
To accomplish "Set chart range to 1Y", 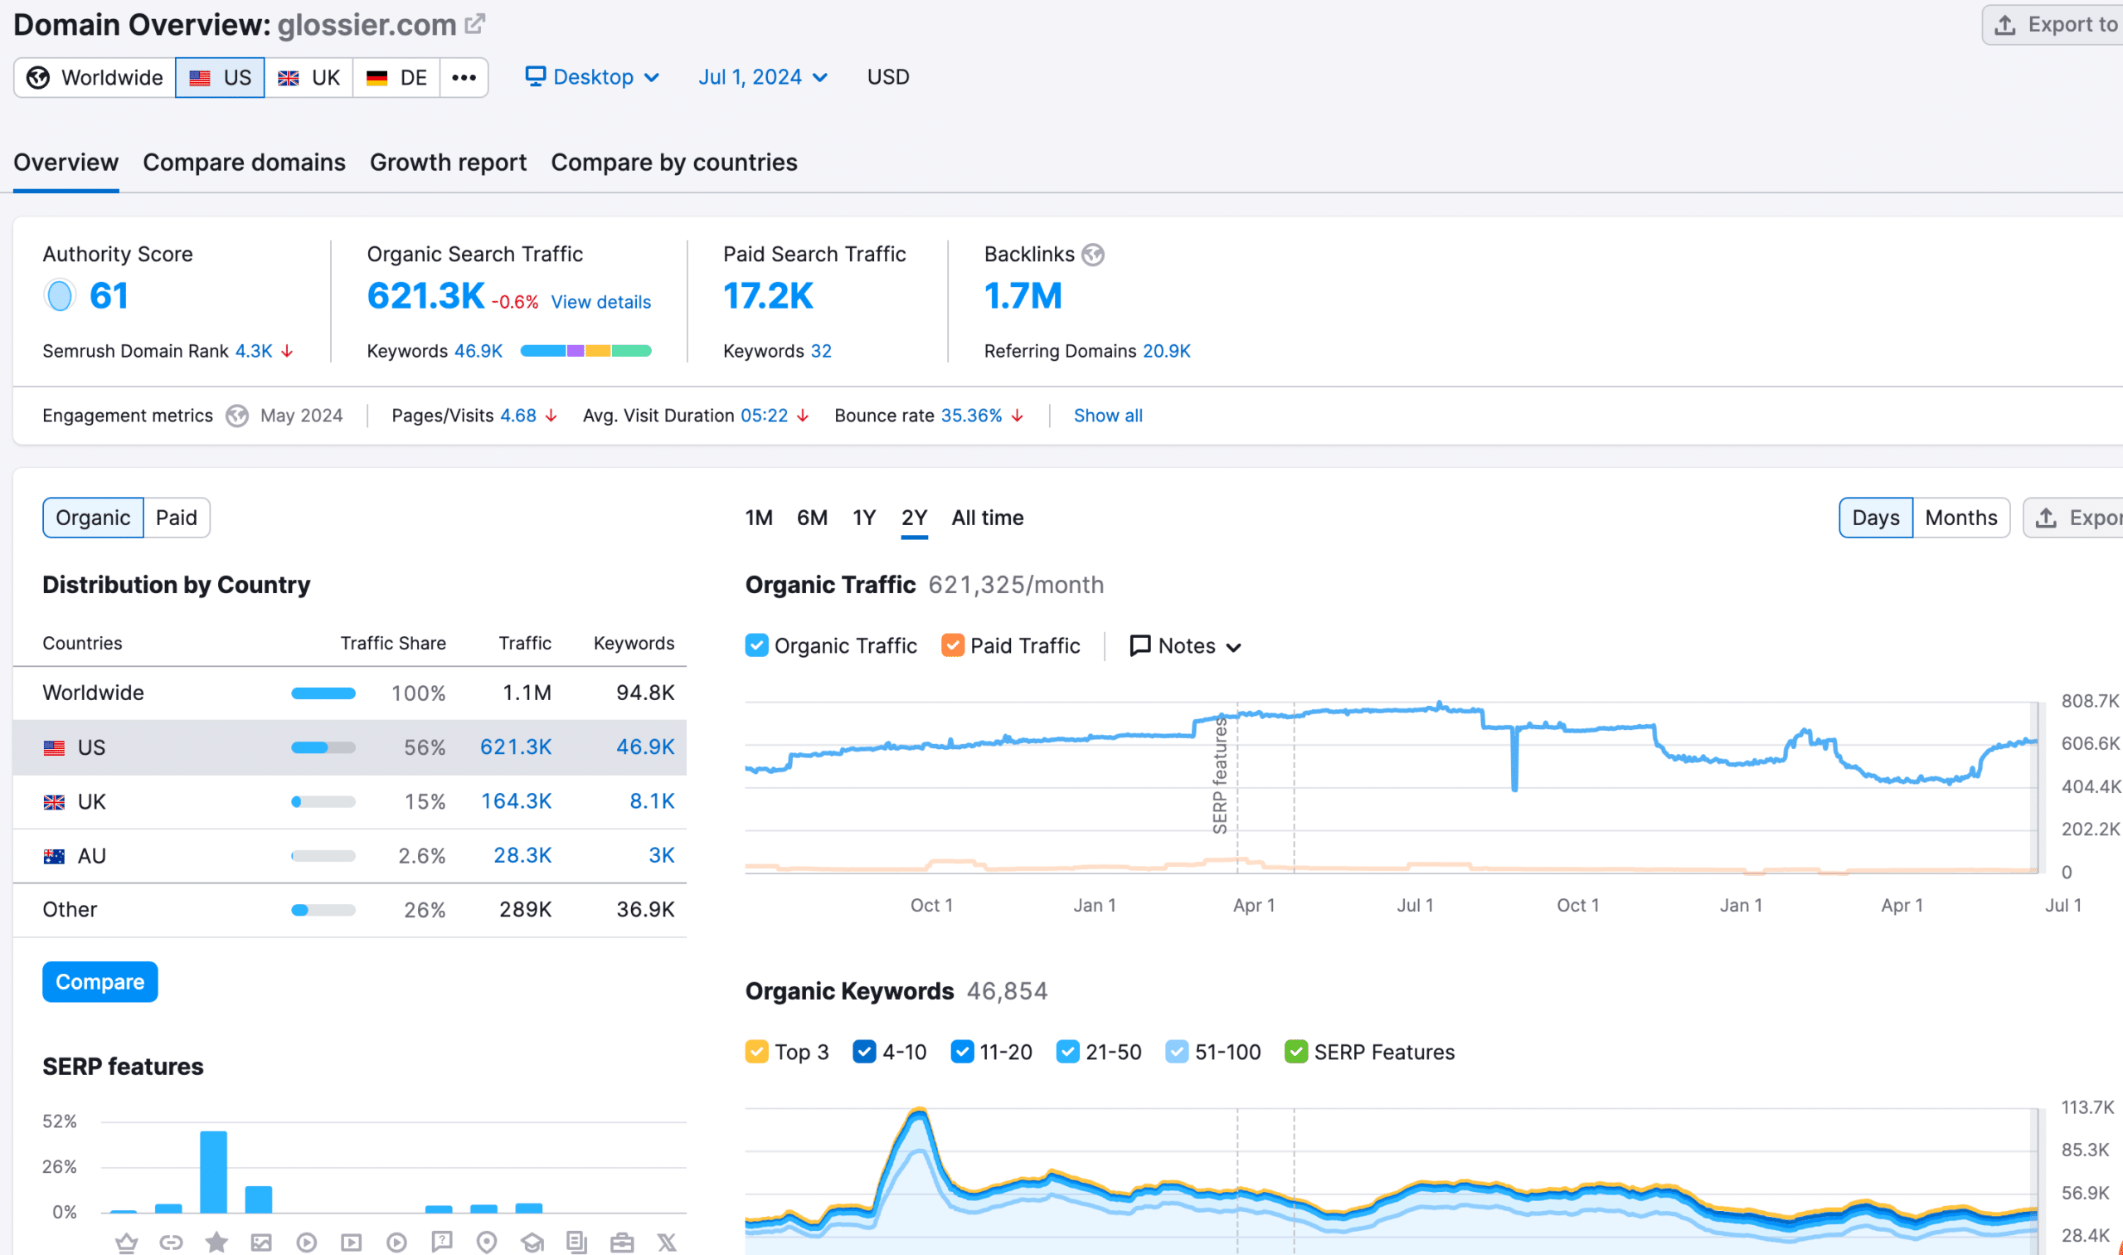I will 864,518.
